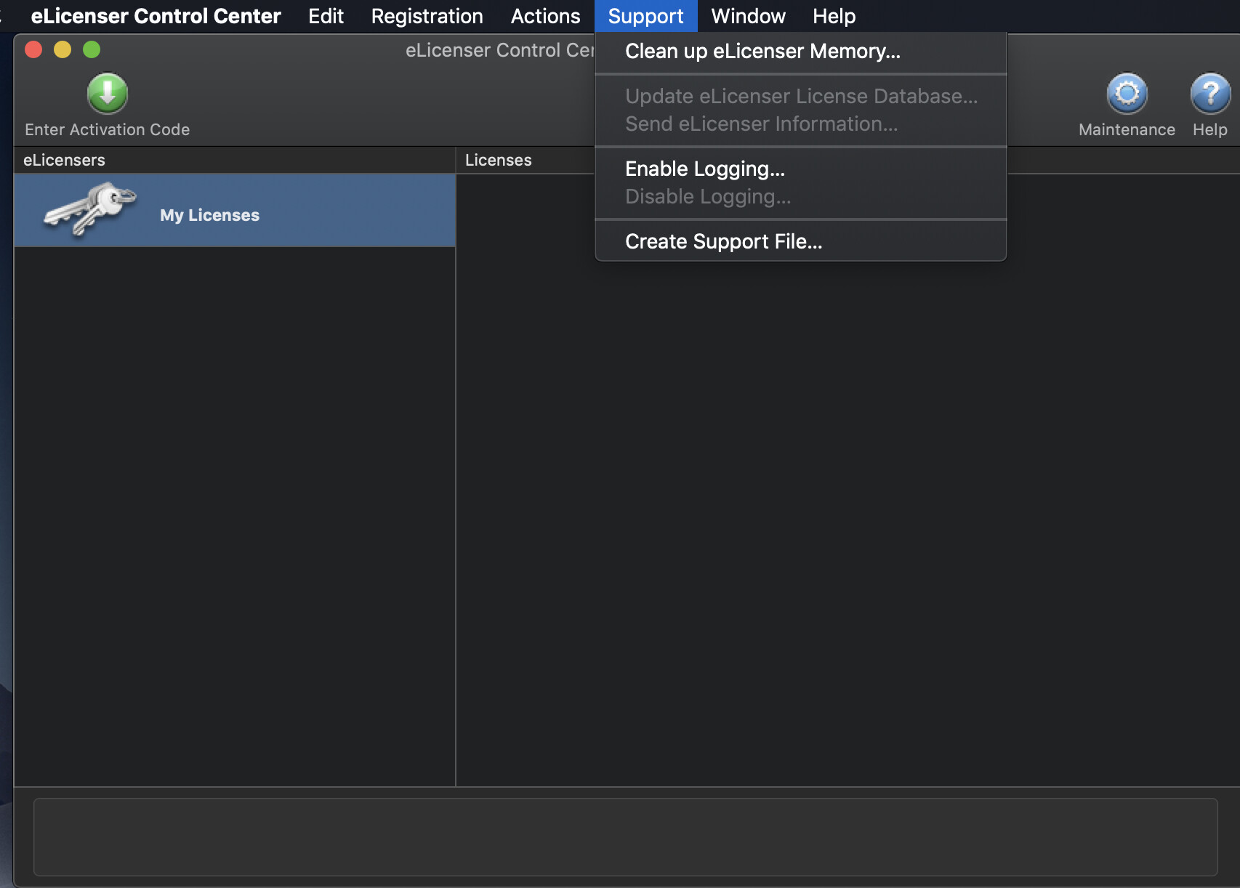Open the Actions menu
Image resolution: width=1240 pixels, height=888 pixels.
[x=544, y=15]
